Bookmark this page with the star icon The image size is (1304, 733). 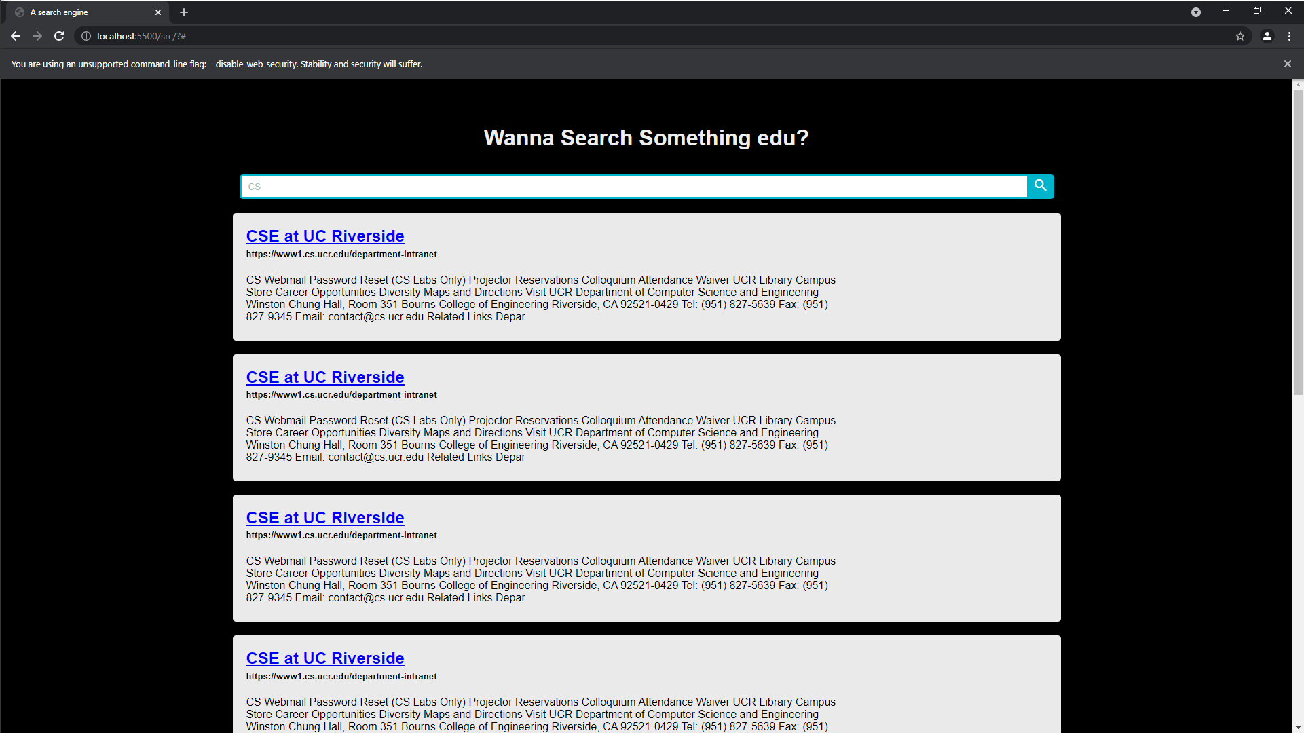click(1240, 36)
